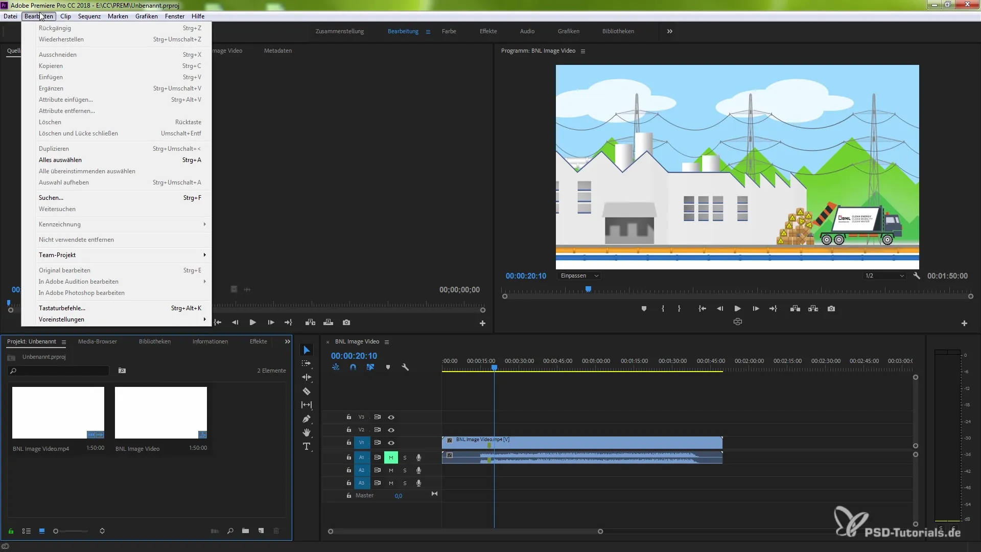Screen dimensions: 981x552
Task: Click Extract button in Program monitor
Action: pos(813,309)
